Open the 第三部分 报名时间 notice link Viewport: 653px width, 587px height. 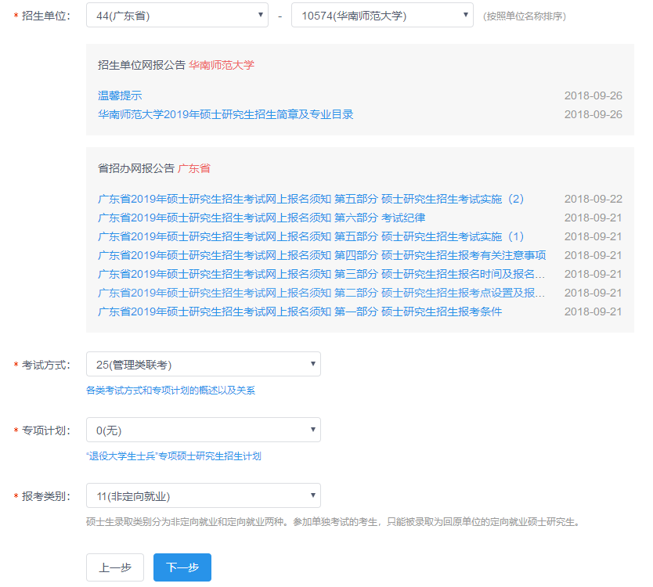coord(321,274)
